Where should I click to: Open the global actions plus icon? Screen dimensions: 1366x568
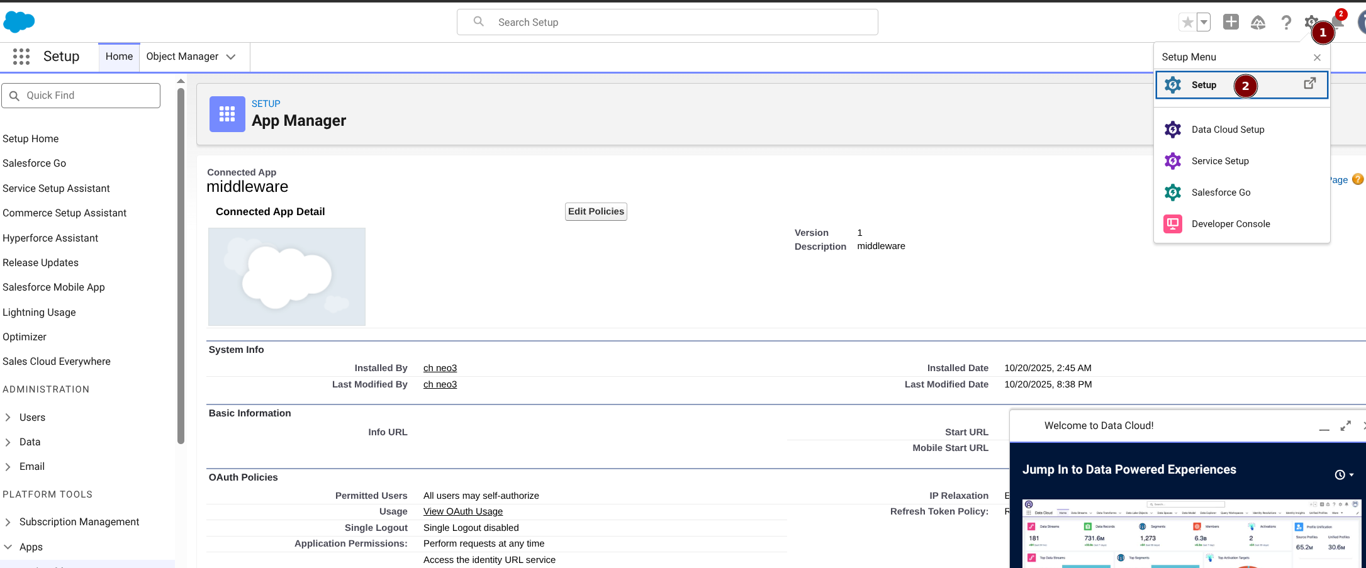pos(1231,22)
